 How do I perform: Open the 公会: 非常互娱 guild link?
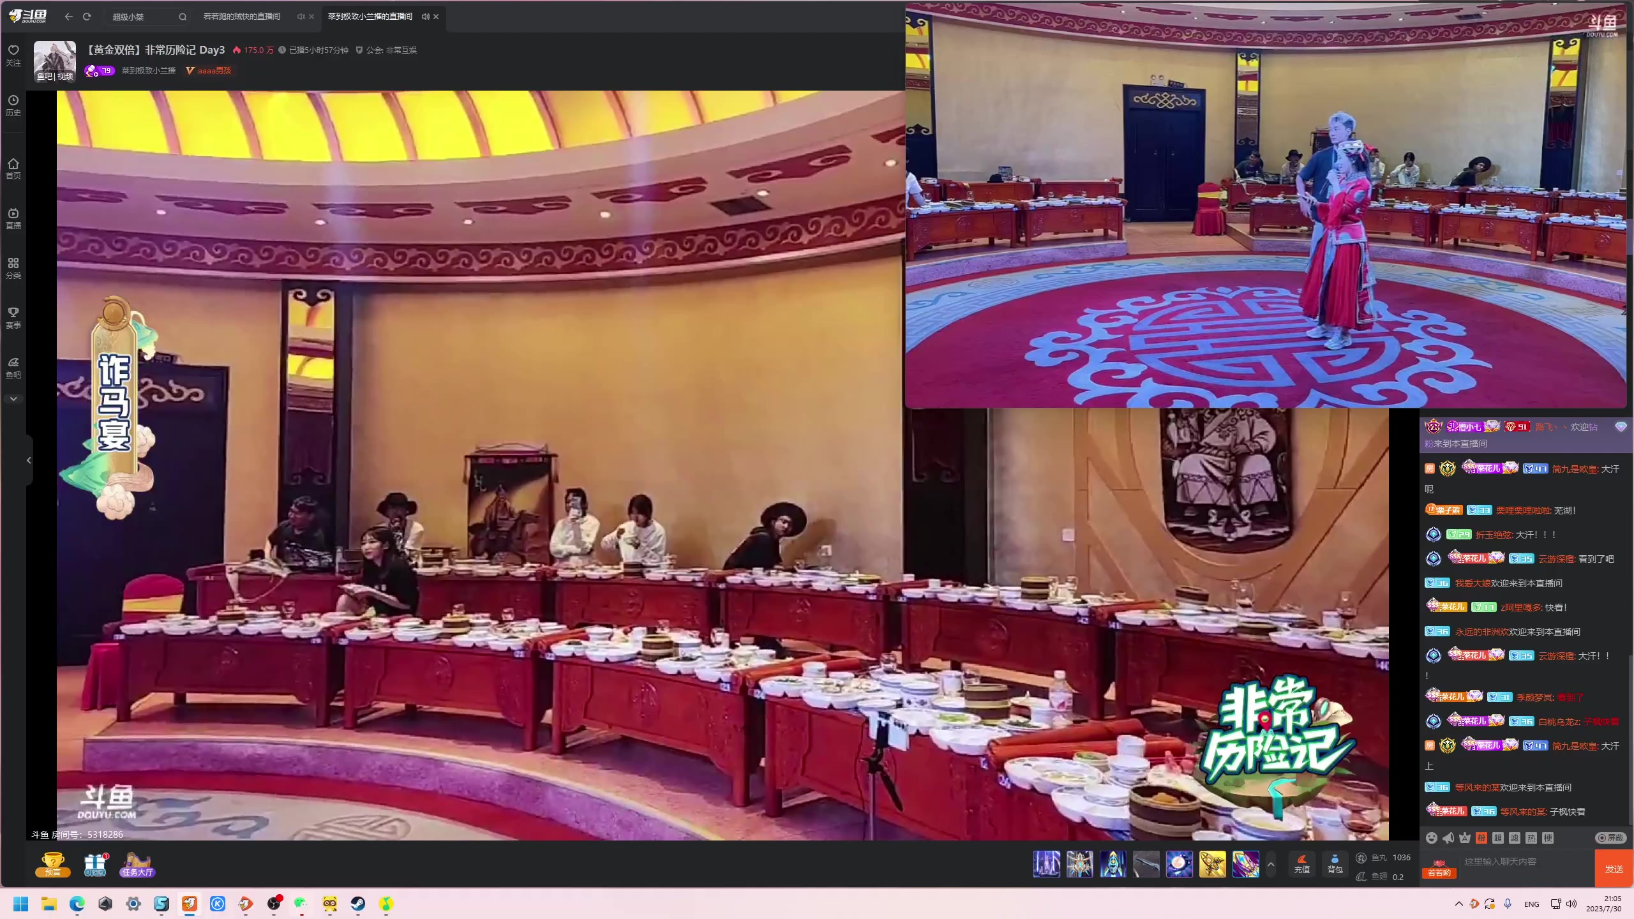point(386,50)
